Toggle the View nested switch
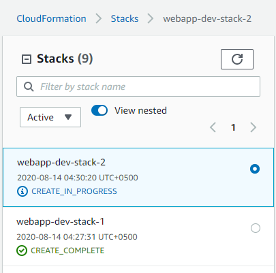This screenshot has height=273, width=276. tap(99, 110)
